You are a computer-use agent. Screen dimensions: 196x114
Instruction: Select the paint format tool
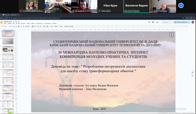pos(21,26)
